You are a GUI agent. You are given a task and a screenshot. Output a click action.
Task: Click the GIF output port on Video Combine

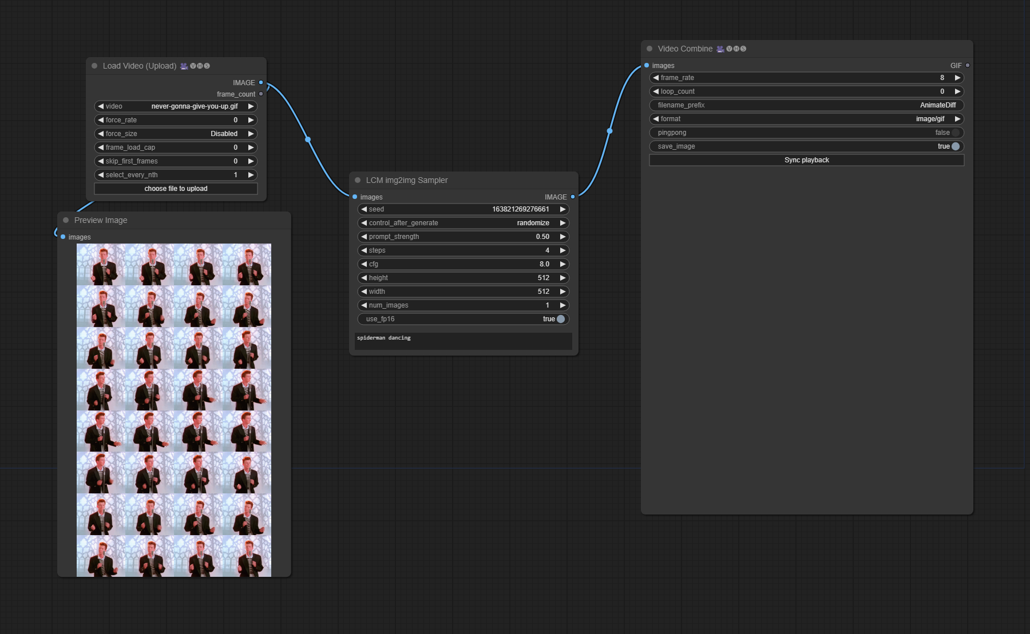point(968,65)
